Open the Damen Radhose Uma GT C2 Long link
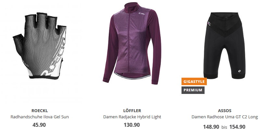276x130 pixels. (225, 117)
